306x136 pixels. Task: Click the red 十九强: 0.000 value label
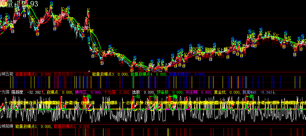[117, 92]
